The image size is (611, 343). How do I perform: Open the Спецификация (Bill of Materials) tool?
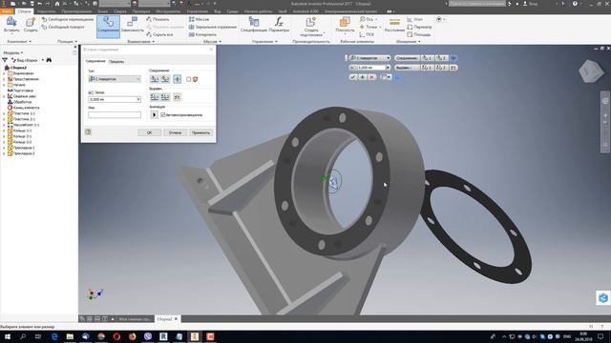click(x=254, y=24)
